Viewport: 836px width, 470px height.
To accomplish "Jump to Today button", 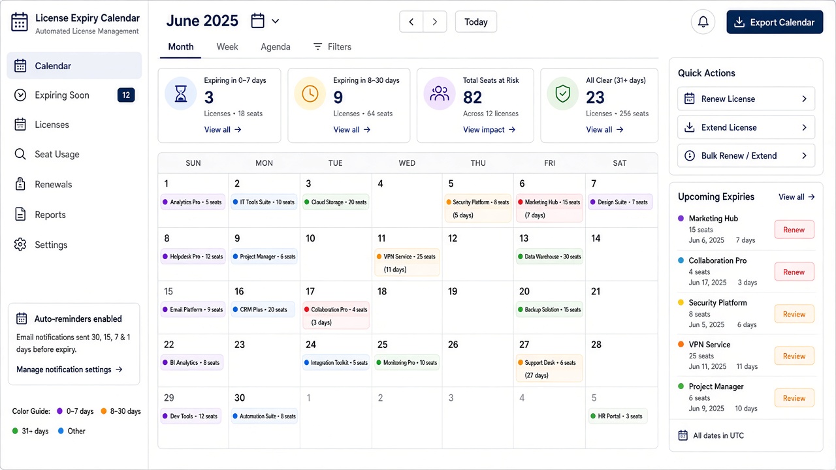I will coord(476,22).
